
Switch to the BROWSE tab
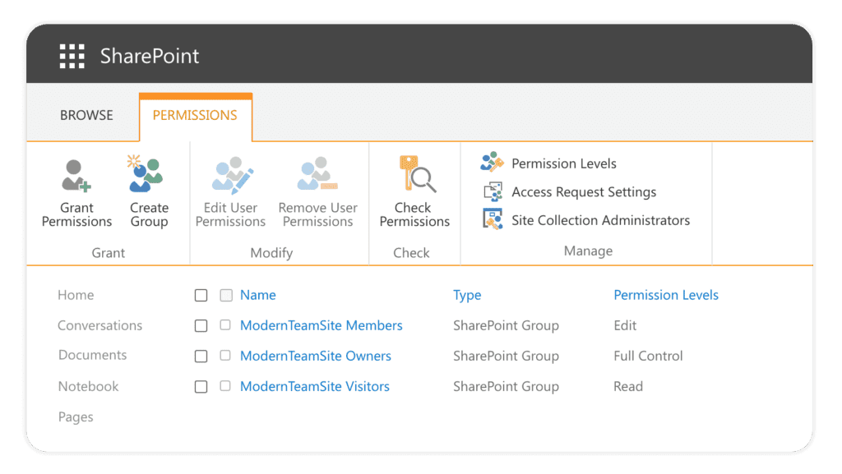(x=86, y=115)
